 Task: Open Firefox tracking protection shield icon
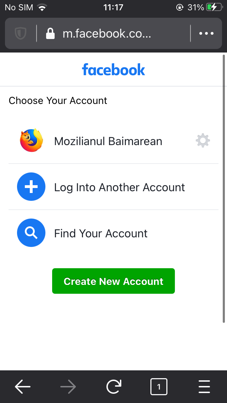(x=20, y=33)
